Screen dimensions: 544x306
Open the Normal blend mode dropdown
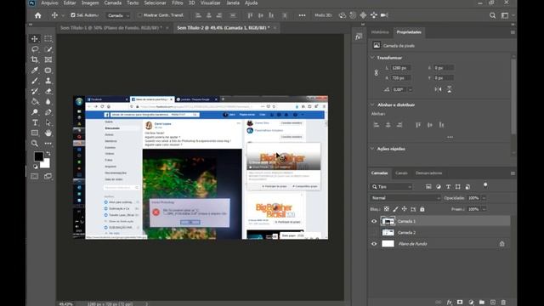(405, 198)
